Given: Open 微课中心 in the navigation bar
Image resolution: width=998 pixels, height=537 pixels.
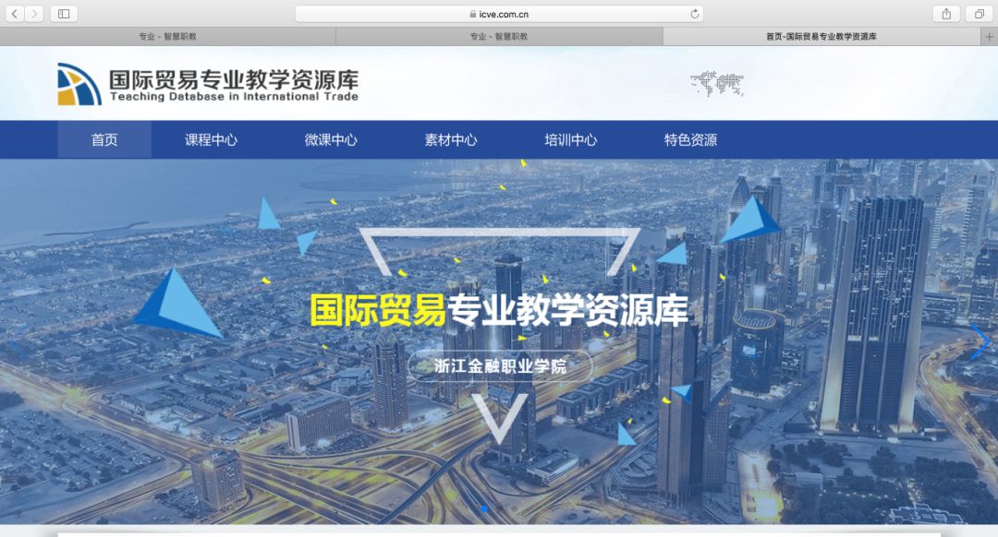Looking at the screenshot, I should (331, 140).
